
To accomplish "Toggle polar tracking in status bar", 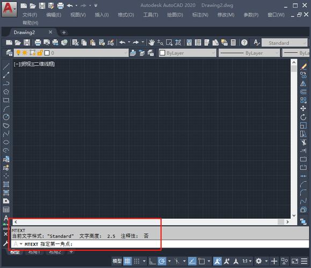I will [162, 261].
